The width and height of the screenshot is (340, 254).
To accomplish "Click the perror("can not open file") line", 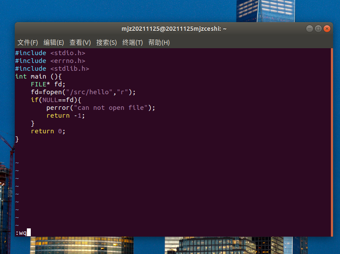I will pyautogui.click(x=101, y=108).
